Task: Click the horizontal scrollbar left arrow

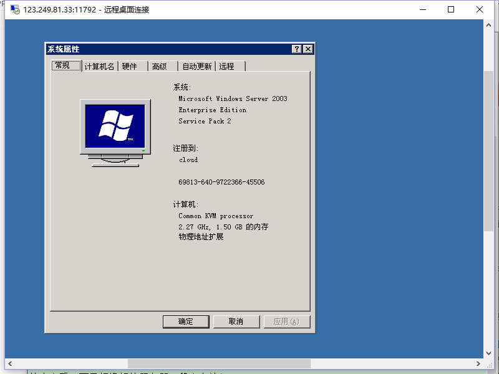Action: [10, 363]
